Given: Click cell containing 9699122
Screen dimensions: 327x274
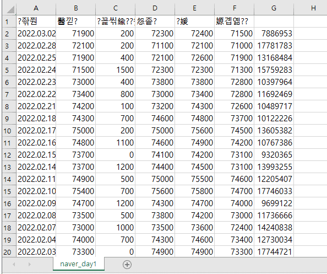Looking at the screenshot, I should (x=274, y=203).
